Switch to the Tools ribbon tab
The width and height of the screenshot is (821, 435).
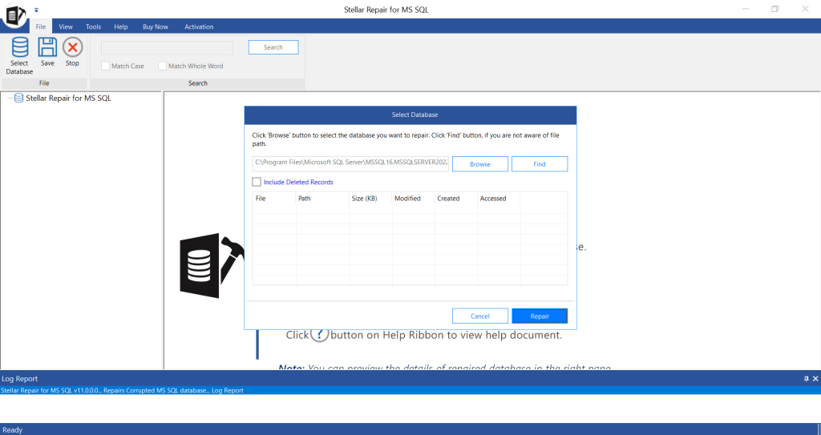[93, 26]
